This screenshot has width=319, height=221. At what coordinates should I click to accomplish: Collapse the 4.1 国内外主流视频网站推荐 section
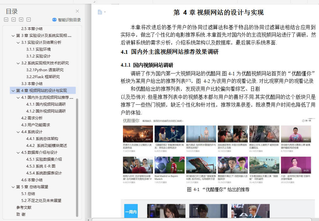18,98
